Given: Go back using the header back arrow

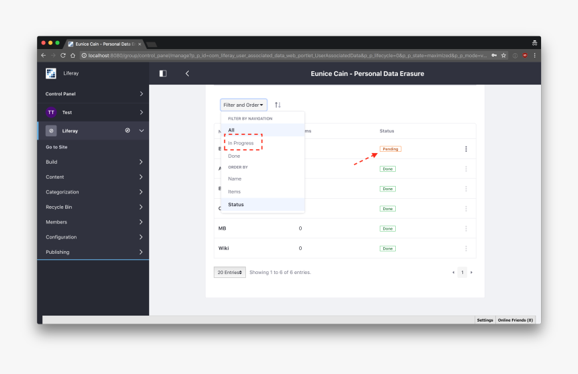Looking at the screenshot, I should pyautogui.click(x=188, y=74).
